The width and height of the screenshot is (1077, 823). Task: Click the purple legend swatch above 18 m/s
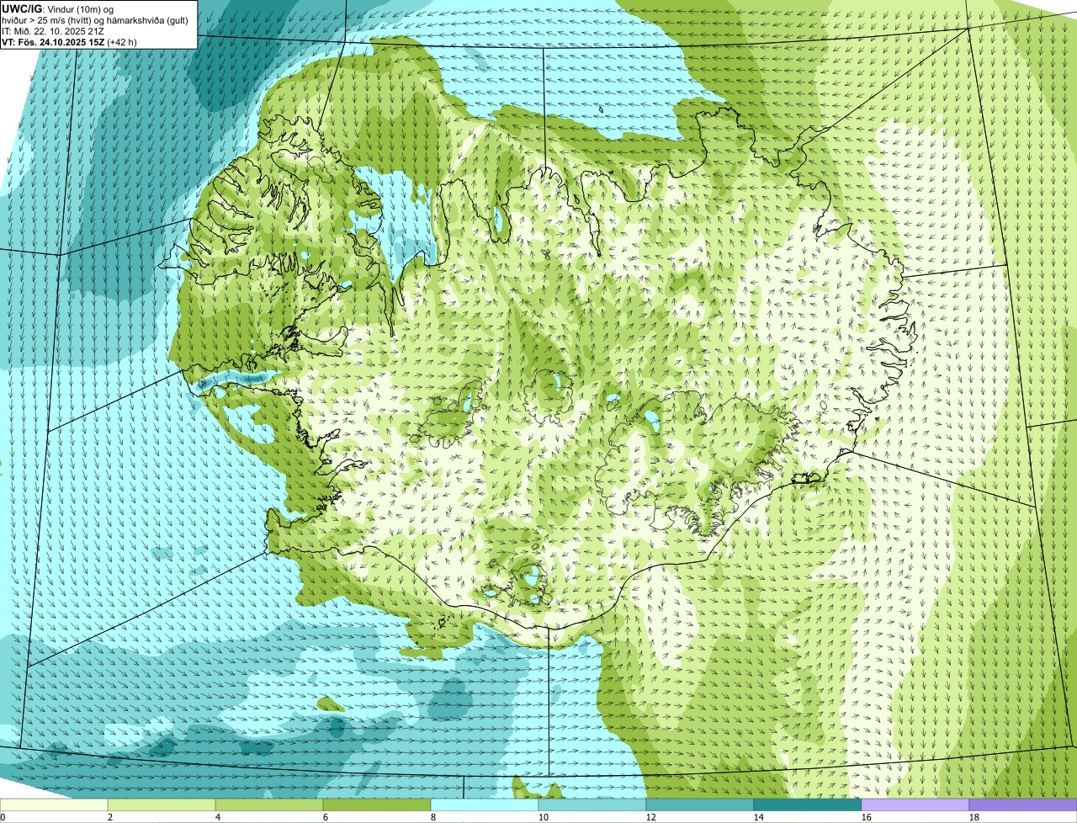click(1023, 804)
